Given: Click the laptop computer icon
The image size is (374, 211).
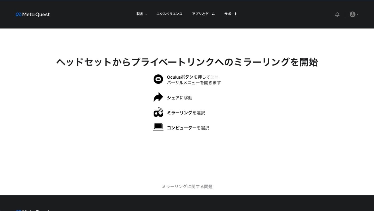Looking at the screenshot, I should tap(158, 127).
